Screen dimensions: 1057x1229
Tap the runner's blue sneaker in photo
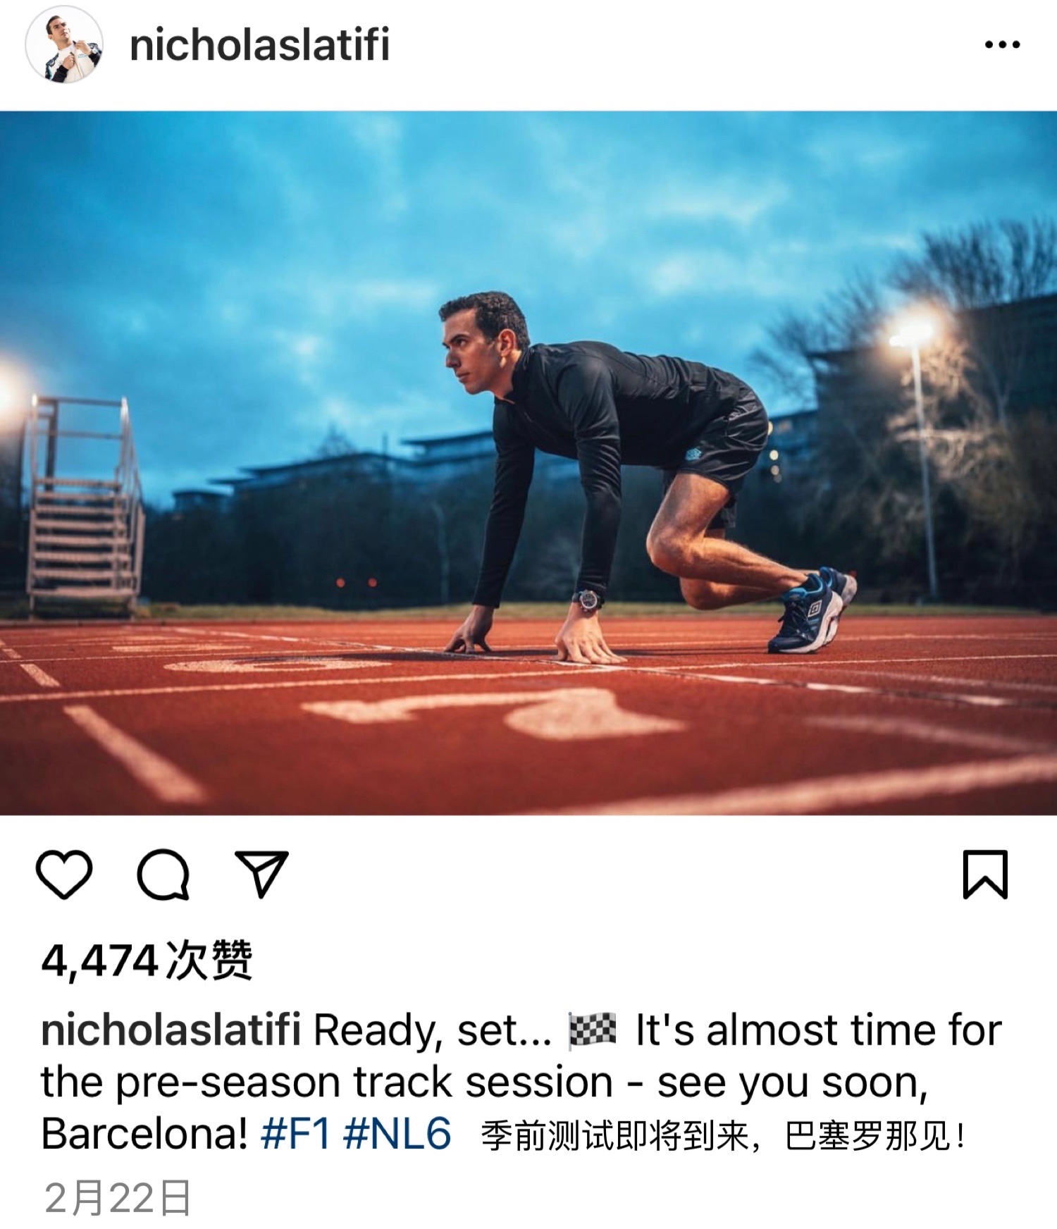click(x=812, y=610)
